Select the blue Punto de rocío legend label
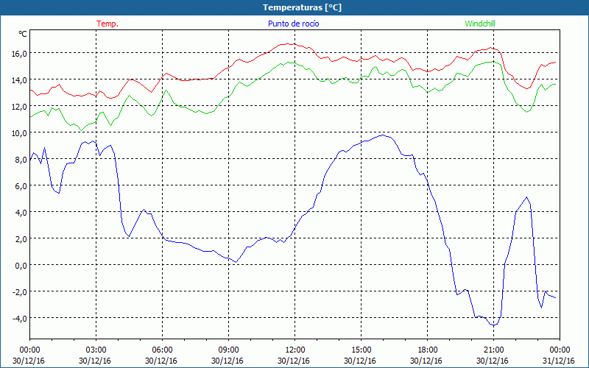Screen dimensions: 589x368 click(293, 24)
